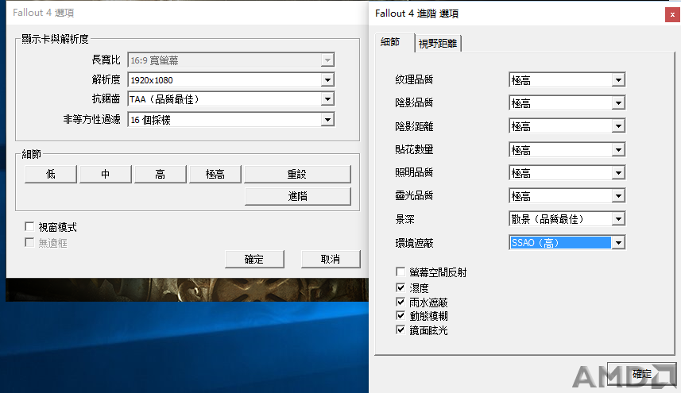
Task: Toggle the 雨水遮蔽 checkbox
Action: [x=400, y=302]
